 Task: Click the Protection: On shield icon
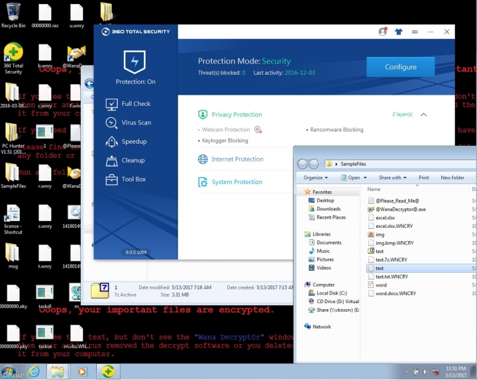(x=134, y=62)
